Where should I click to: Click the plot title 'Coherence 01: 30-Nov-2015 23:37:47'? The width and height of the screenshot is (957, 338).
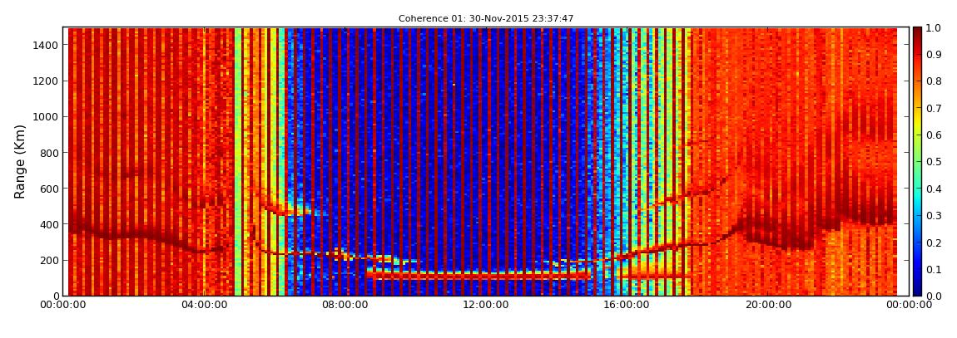(486, 19)
